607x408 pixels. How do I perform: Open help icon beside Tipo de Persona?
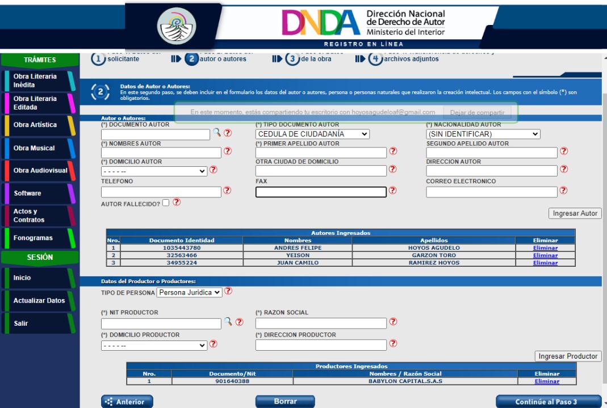tap(228, 291)
